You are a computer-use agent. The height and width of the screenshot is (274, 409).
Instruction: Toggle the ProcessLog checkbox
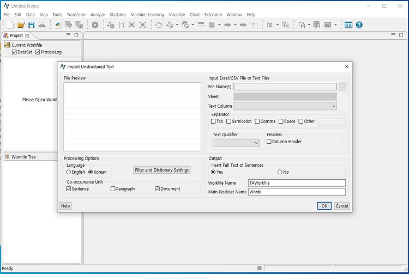click(x=38, y=52)
